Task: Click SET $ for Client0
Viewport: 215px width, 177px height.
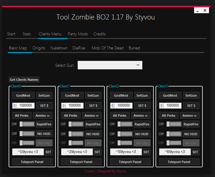Action: (x=44, y=105)
